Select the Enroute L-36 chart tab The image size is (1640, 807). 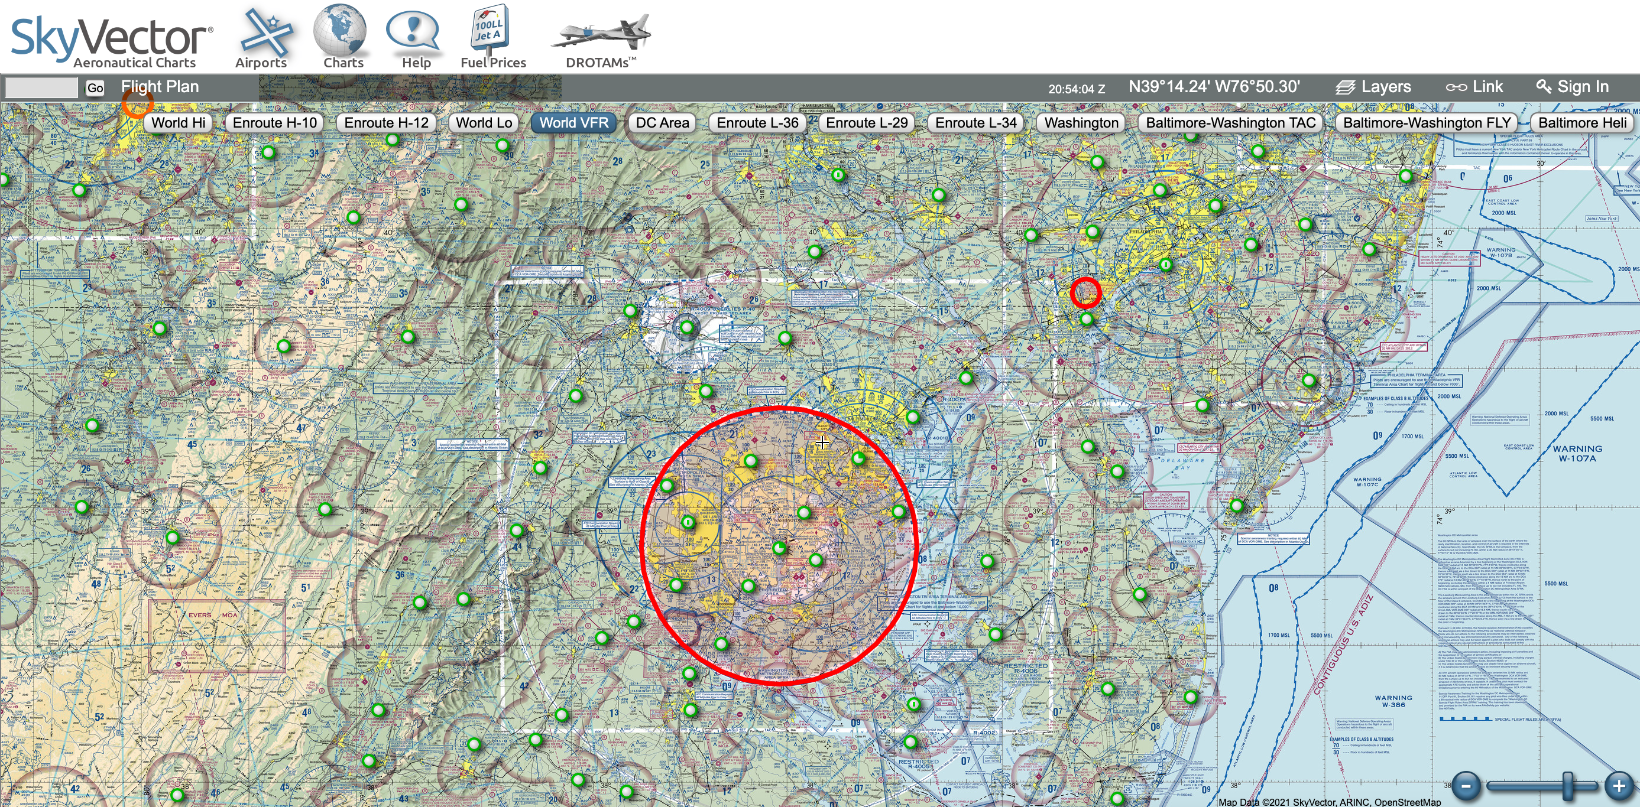pyautogui.click(x=757, y=123)
